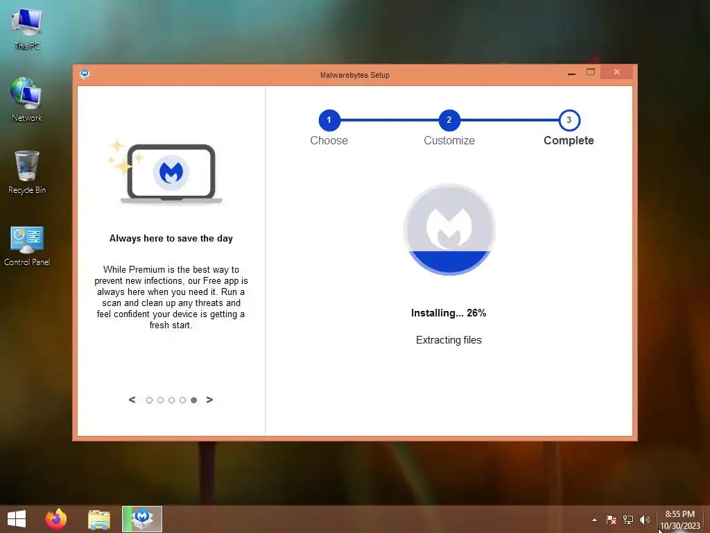This screenshot has width=710, height=533.
Task: Open the Control Panel desktop icon
Action: [27, 246]
